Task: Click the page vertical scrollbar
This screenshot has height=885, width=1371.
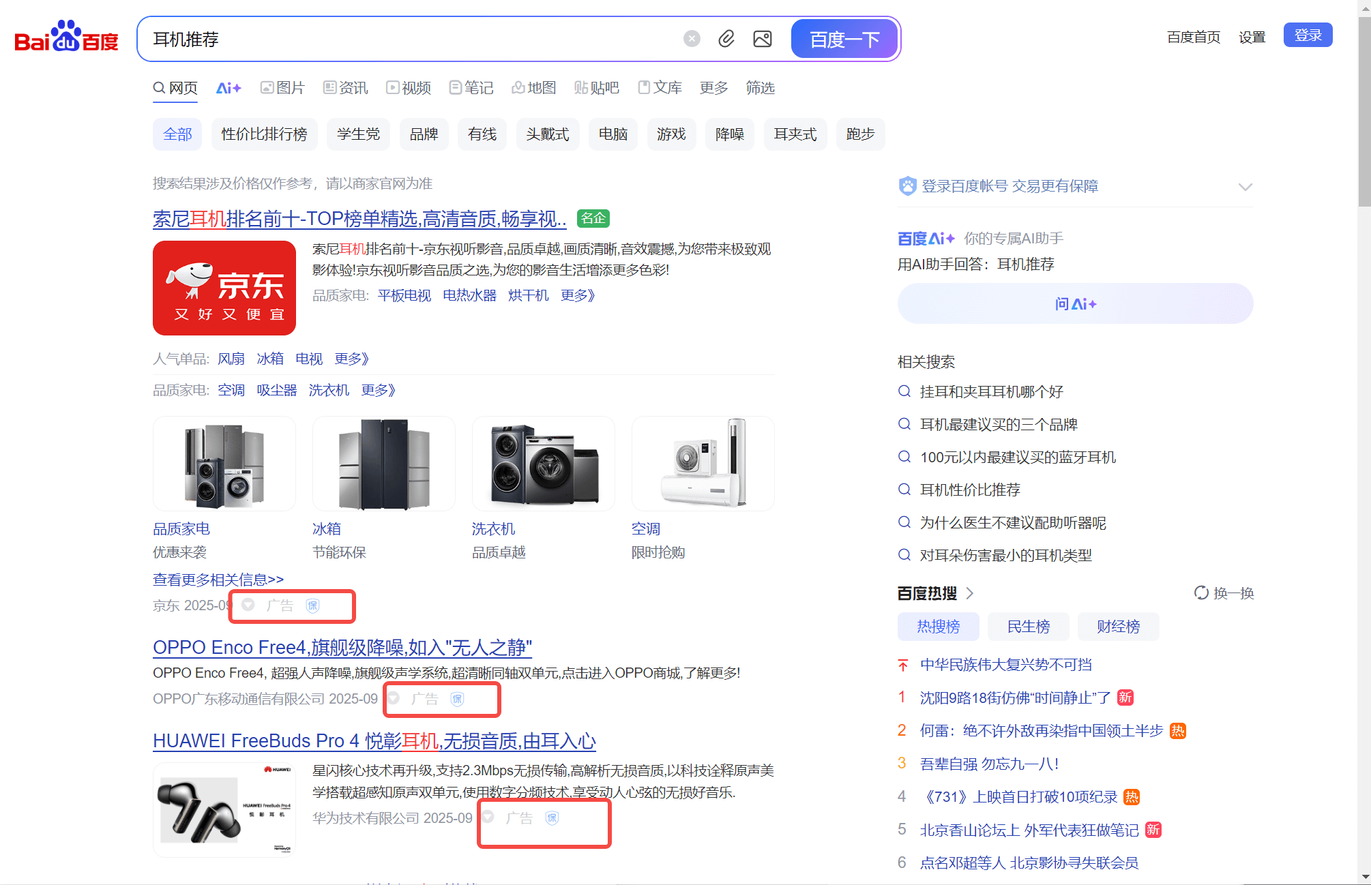Action: tap(1363, 109)
